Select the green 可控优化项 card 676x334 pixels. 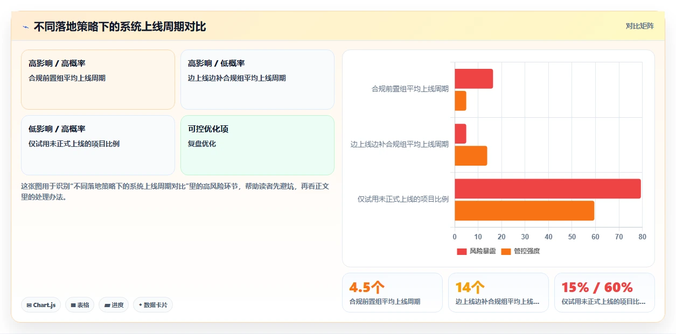point(257,145)
